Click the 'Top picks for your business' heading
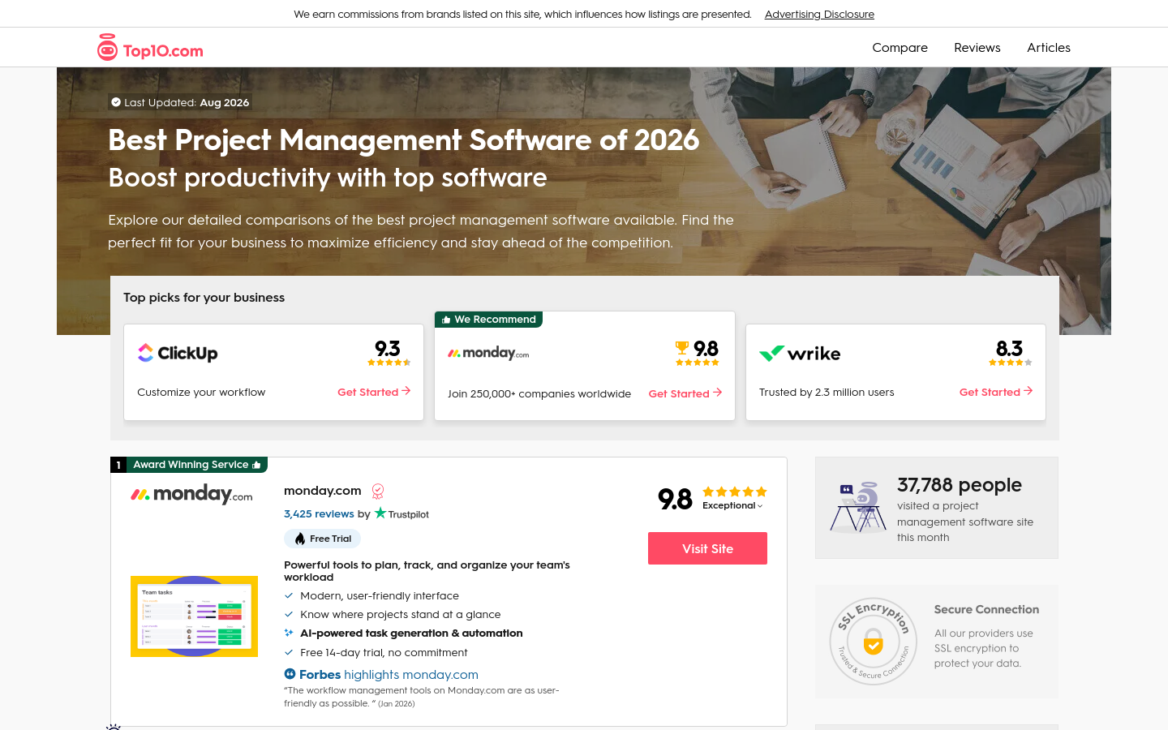 click(x=204, y=298)
